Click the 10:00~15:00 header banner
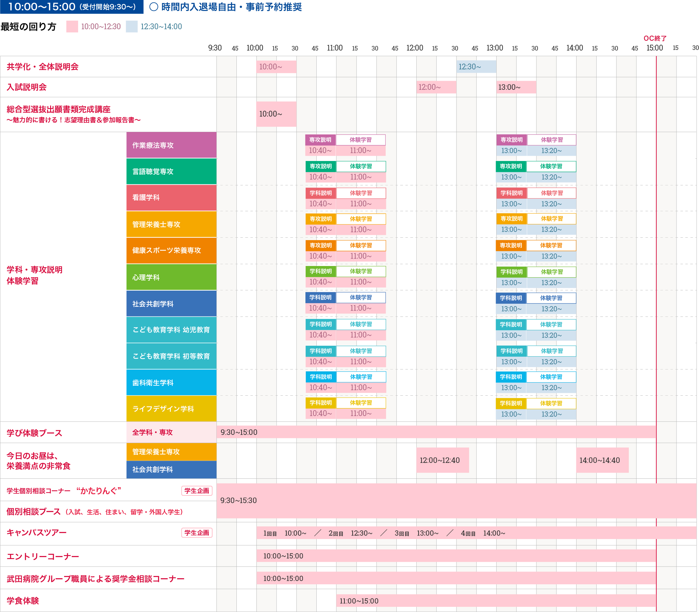The height and width of the screenshot is (612, 699). tap(72, 7)
